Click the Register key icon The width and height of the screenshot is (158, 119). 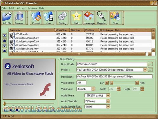(101, 18)
